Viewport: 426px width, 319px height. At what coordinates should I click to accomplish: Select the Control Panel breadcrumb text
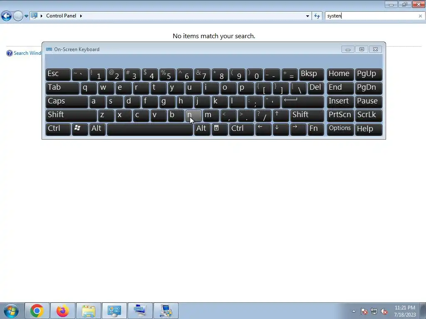click(x=61, y=16)
